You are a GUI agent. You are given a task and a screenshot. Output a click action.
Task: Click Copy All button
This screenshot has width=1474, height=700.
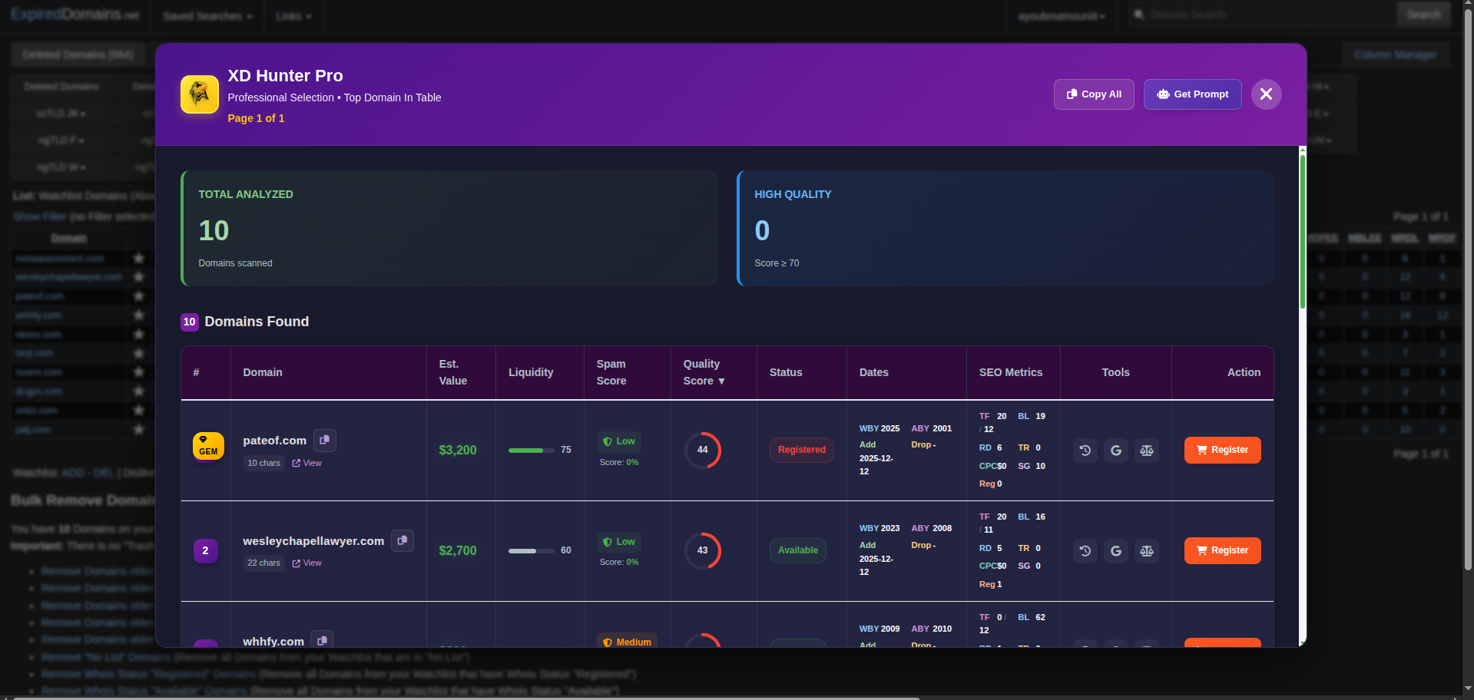click(x=1093, y=94)
